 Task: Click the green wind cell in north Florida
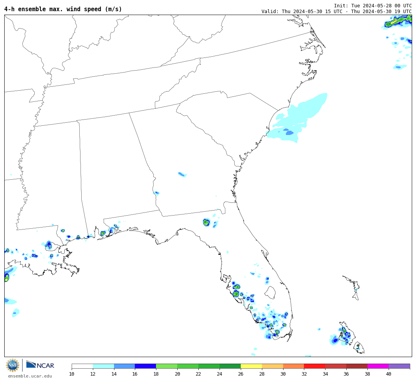click(x=206, y=223)
